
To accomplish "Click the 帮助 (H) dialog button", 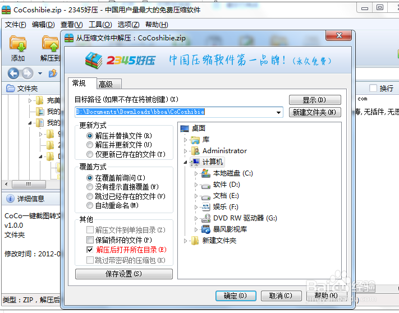I will coord(326,296).
